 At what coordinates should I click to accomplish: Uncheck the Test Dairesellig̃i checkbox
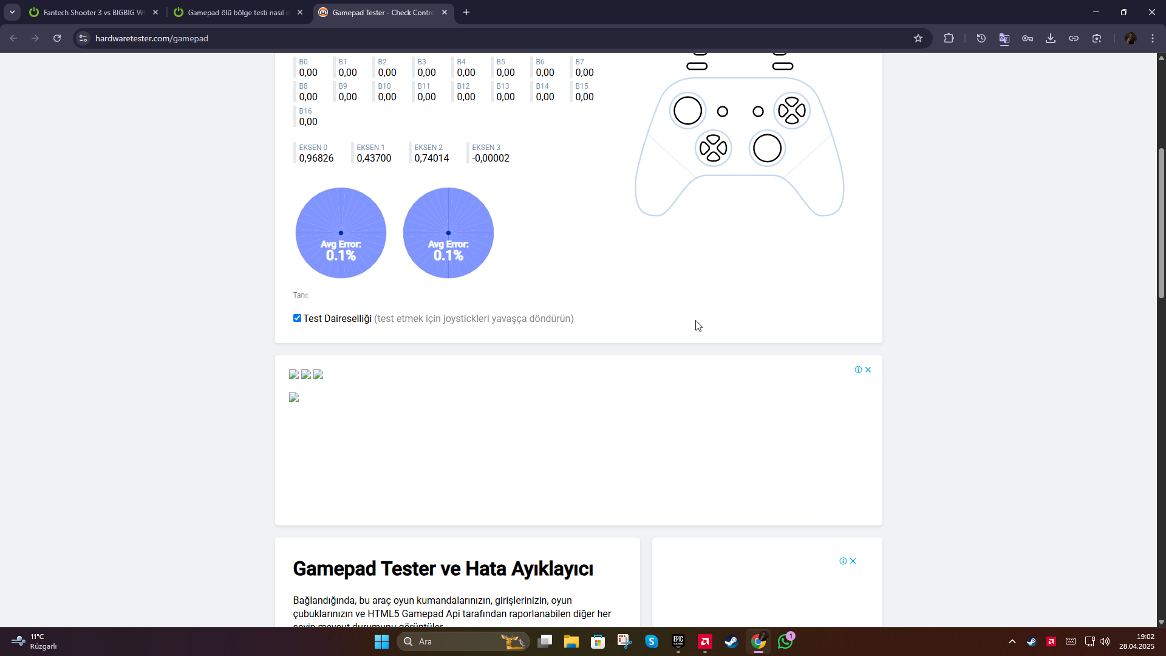pyautogui.click(x=297, y=318)
